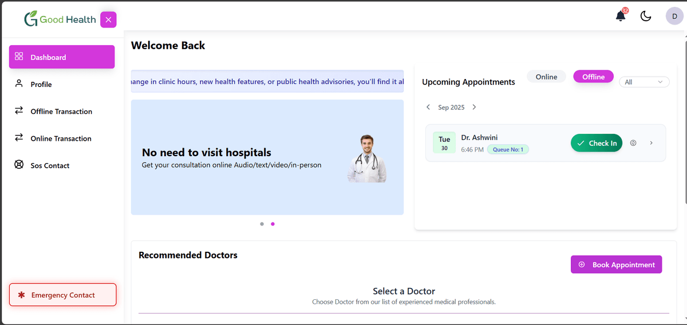Image resolution: width=687 pixels, height=325 pixels.
Task: Open Sos Contact in sidebar
Action: tap(62, 165)
